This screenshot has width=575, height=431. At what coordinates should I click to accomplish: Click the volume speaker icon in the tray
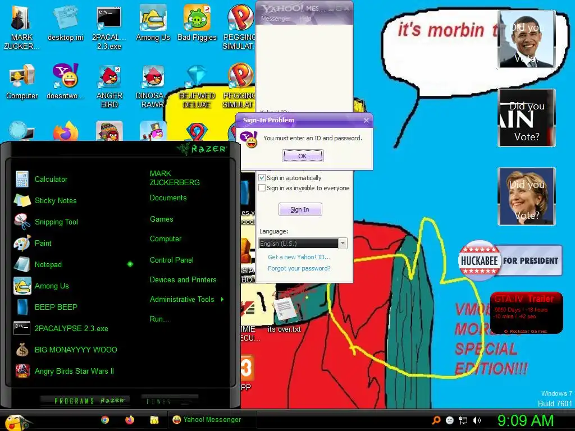coord(476,420)
